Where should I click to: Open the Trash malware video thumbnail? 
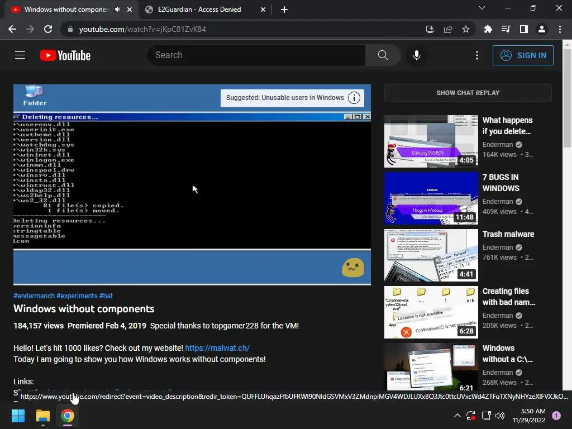click(431, 255)
